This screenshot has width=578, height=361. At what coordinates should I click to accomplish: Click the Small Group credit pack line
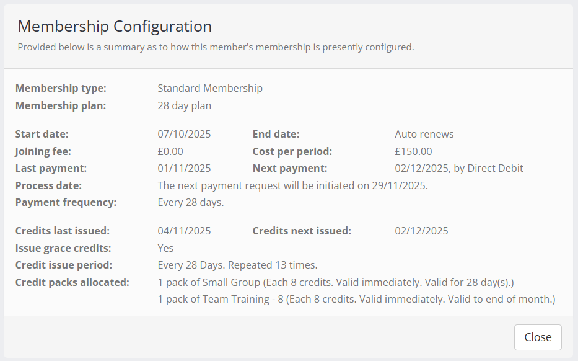[336, 282]
